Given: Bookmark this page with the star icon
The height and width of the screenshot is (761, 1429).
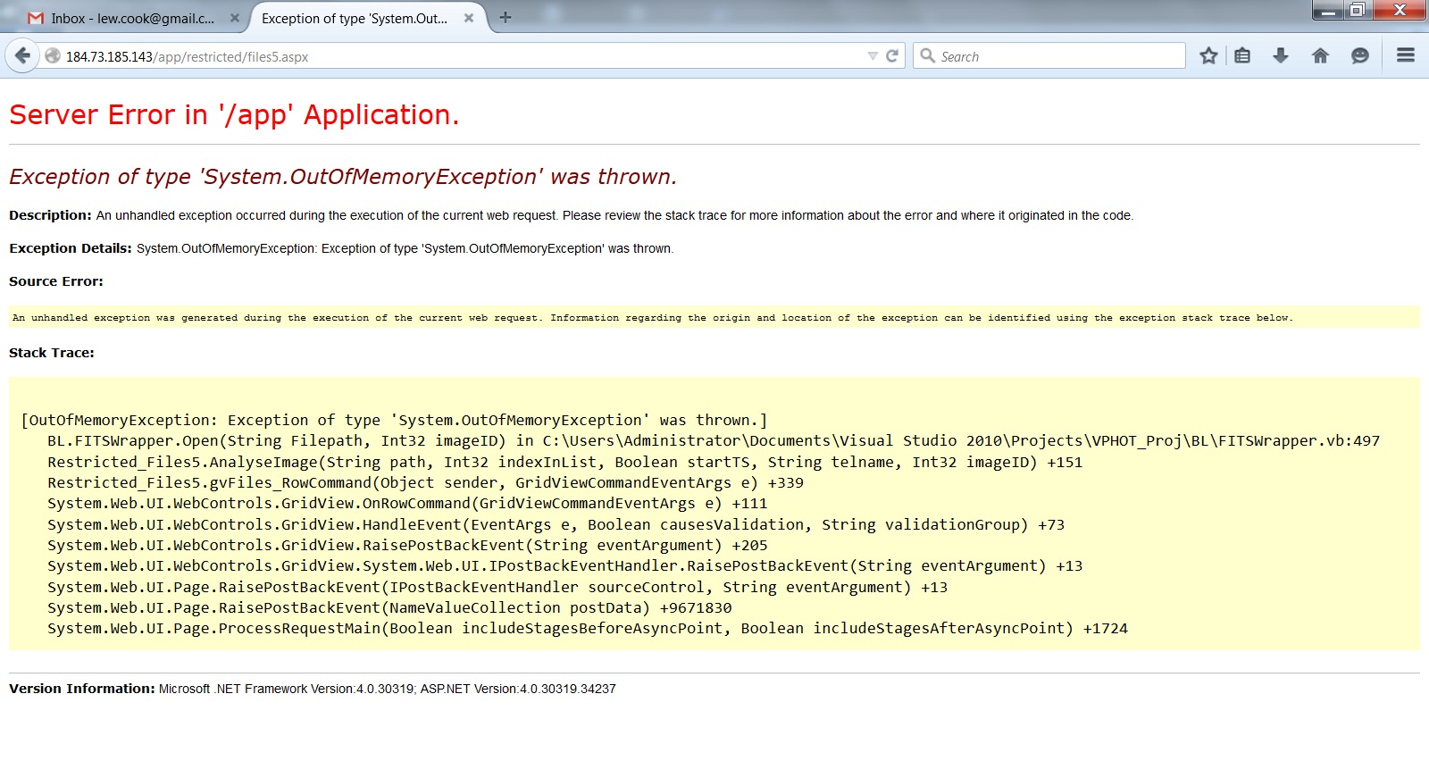Looking at the screenshot, I should click(1208, 55).
